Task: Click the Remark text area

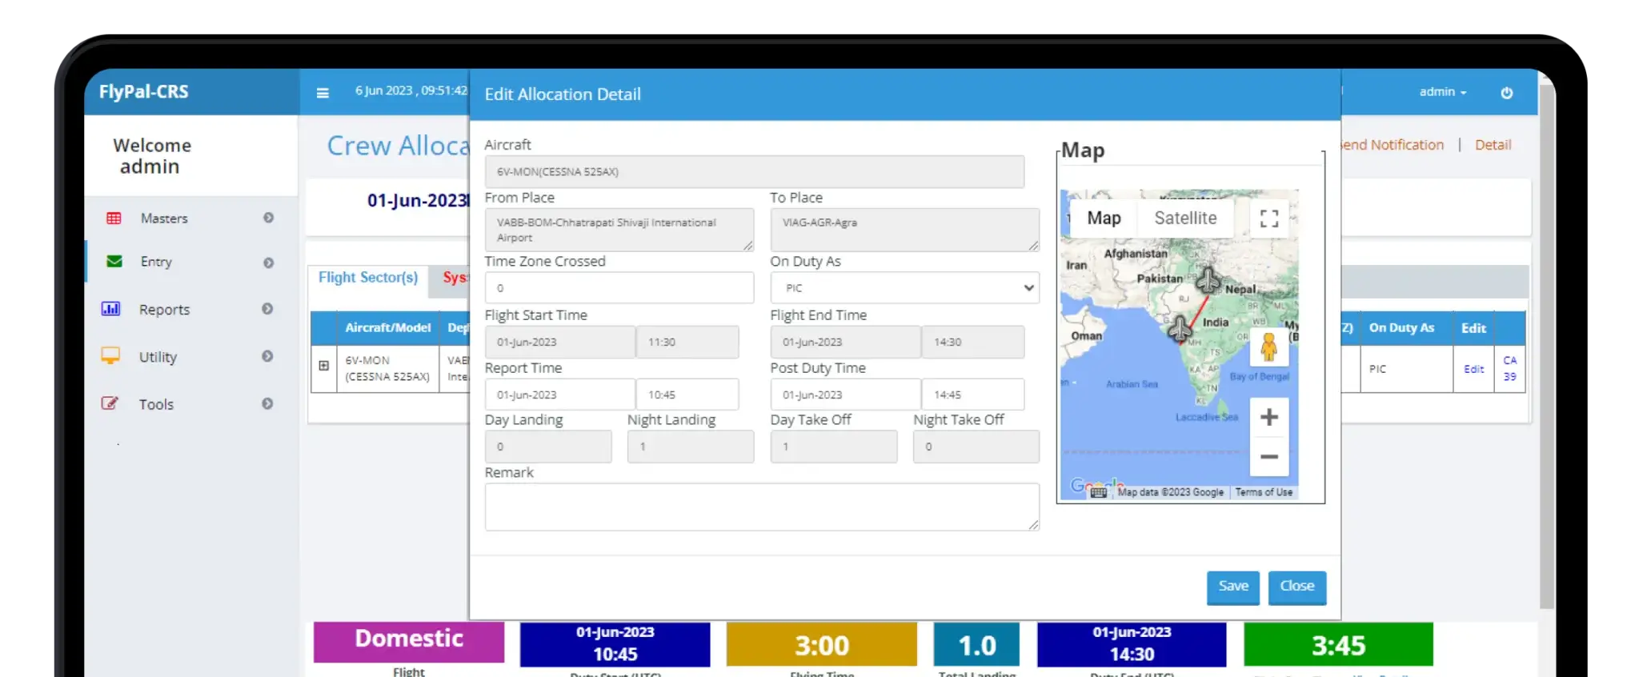Action: (x=761, y=507)
